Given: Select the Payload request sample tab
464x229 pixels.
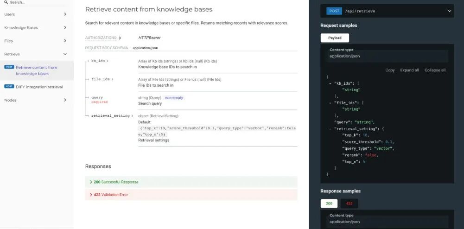Looking at the screenshot, I should 335,38.
